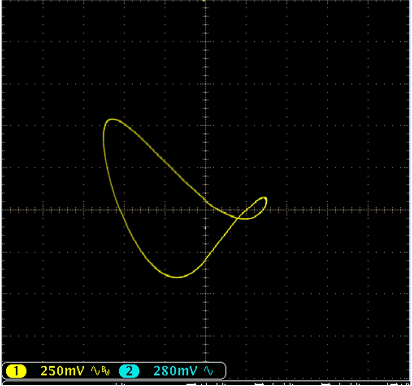Click yellow trigger position marker at top edge
The image size is (412, 386).
205,1
